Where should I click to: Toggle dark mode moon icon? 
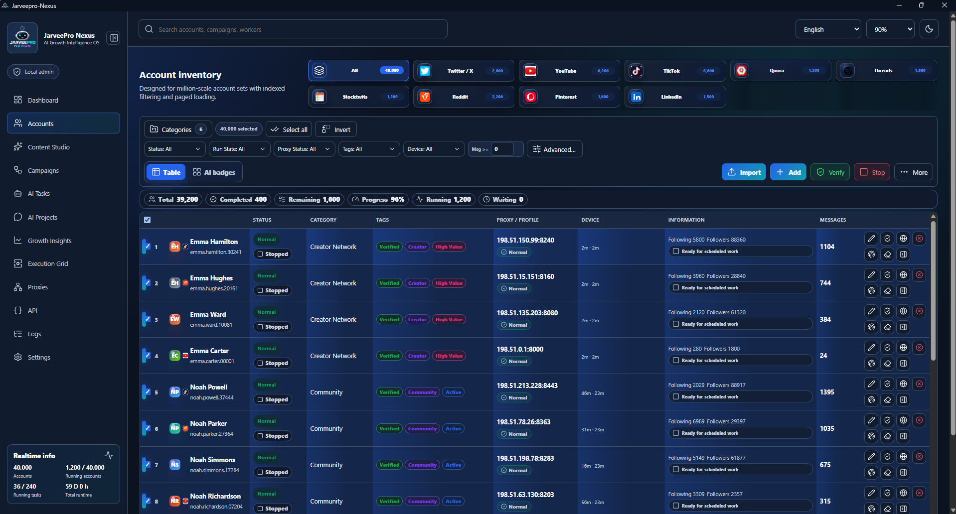[929, 29]
